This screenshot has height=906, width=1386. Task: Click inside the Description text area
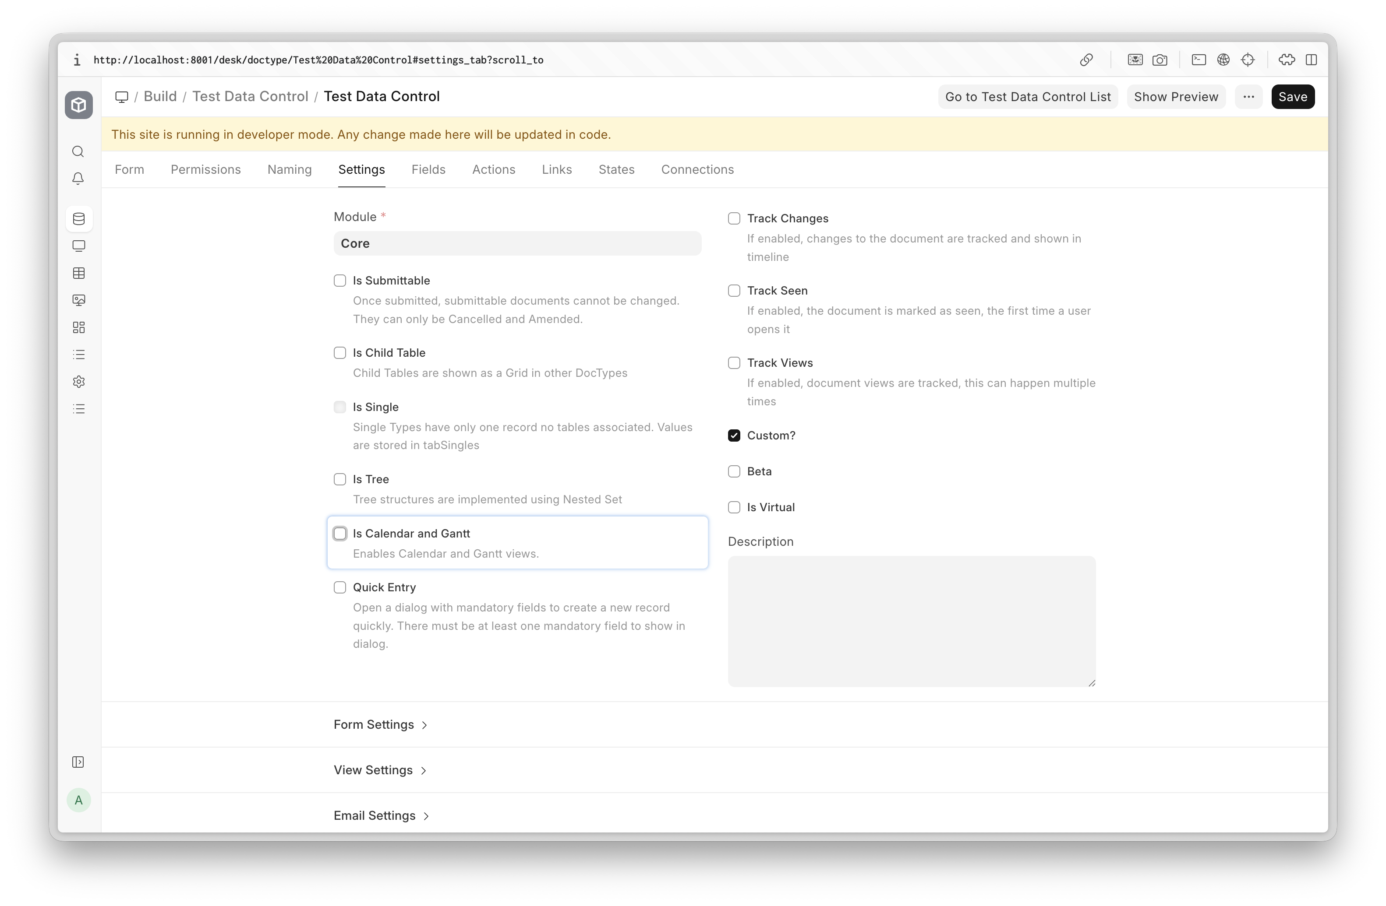point(911,620)
